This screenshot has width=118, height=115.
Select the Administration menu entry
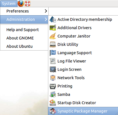point(24,19)
